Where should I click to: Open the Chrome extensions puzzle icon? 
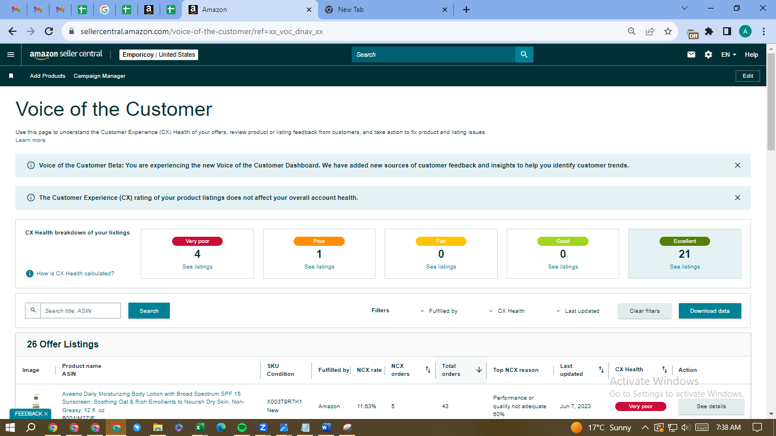(x=709, y=32)
